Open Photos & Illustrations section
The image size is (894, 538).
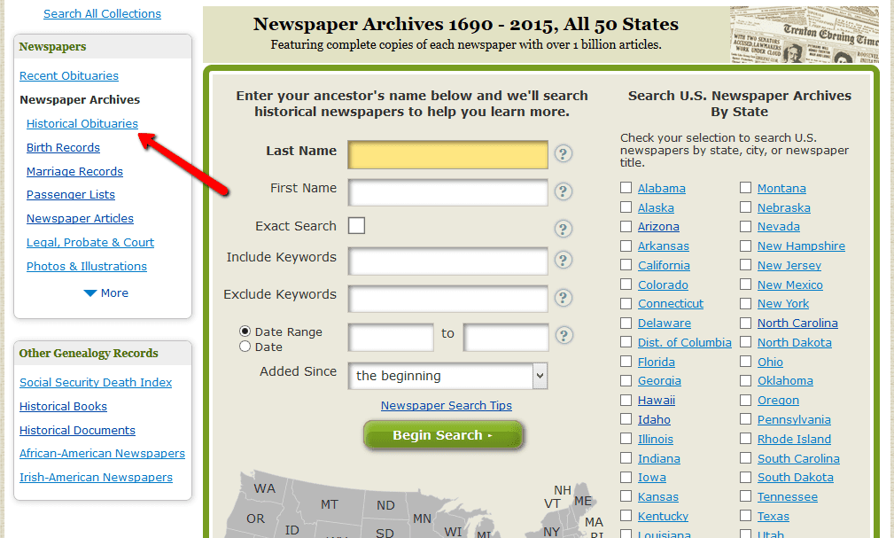click(87, 267)
